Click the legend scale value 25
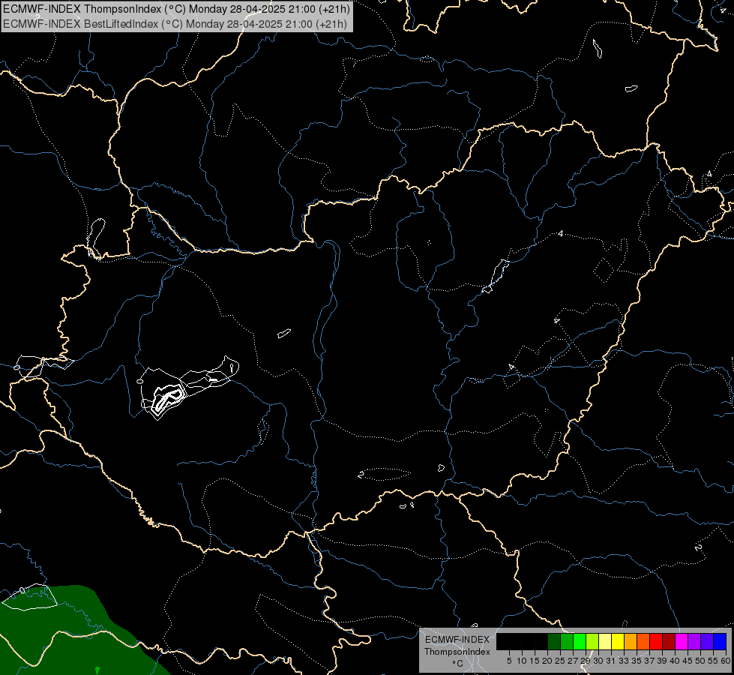734x675 pixels. (x=560, y=661)
